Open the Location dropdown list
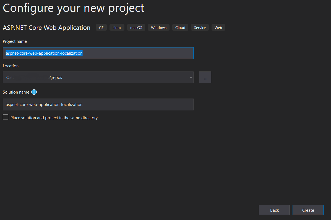Screen dimensions: 331x220 [x=191, y=77]
